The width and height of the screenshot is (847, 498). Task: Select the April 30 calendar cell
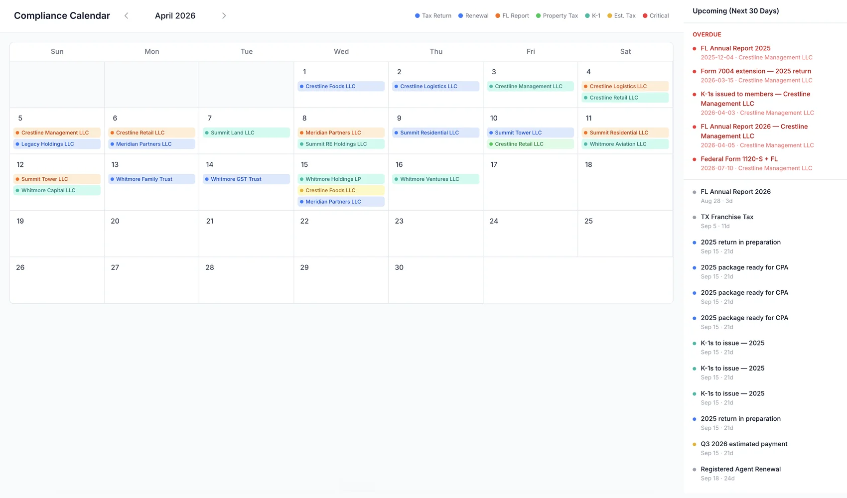(435, 280)
